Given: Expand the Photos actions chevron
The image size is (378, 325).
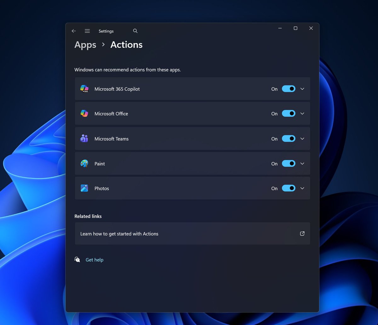Looking at the screenshot, I should coord(302,188).
